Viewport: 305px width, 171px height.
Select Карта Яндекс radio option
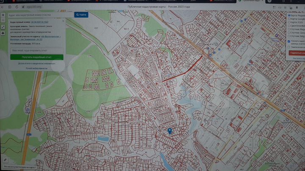289,15
